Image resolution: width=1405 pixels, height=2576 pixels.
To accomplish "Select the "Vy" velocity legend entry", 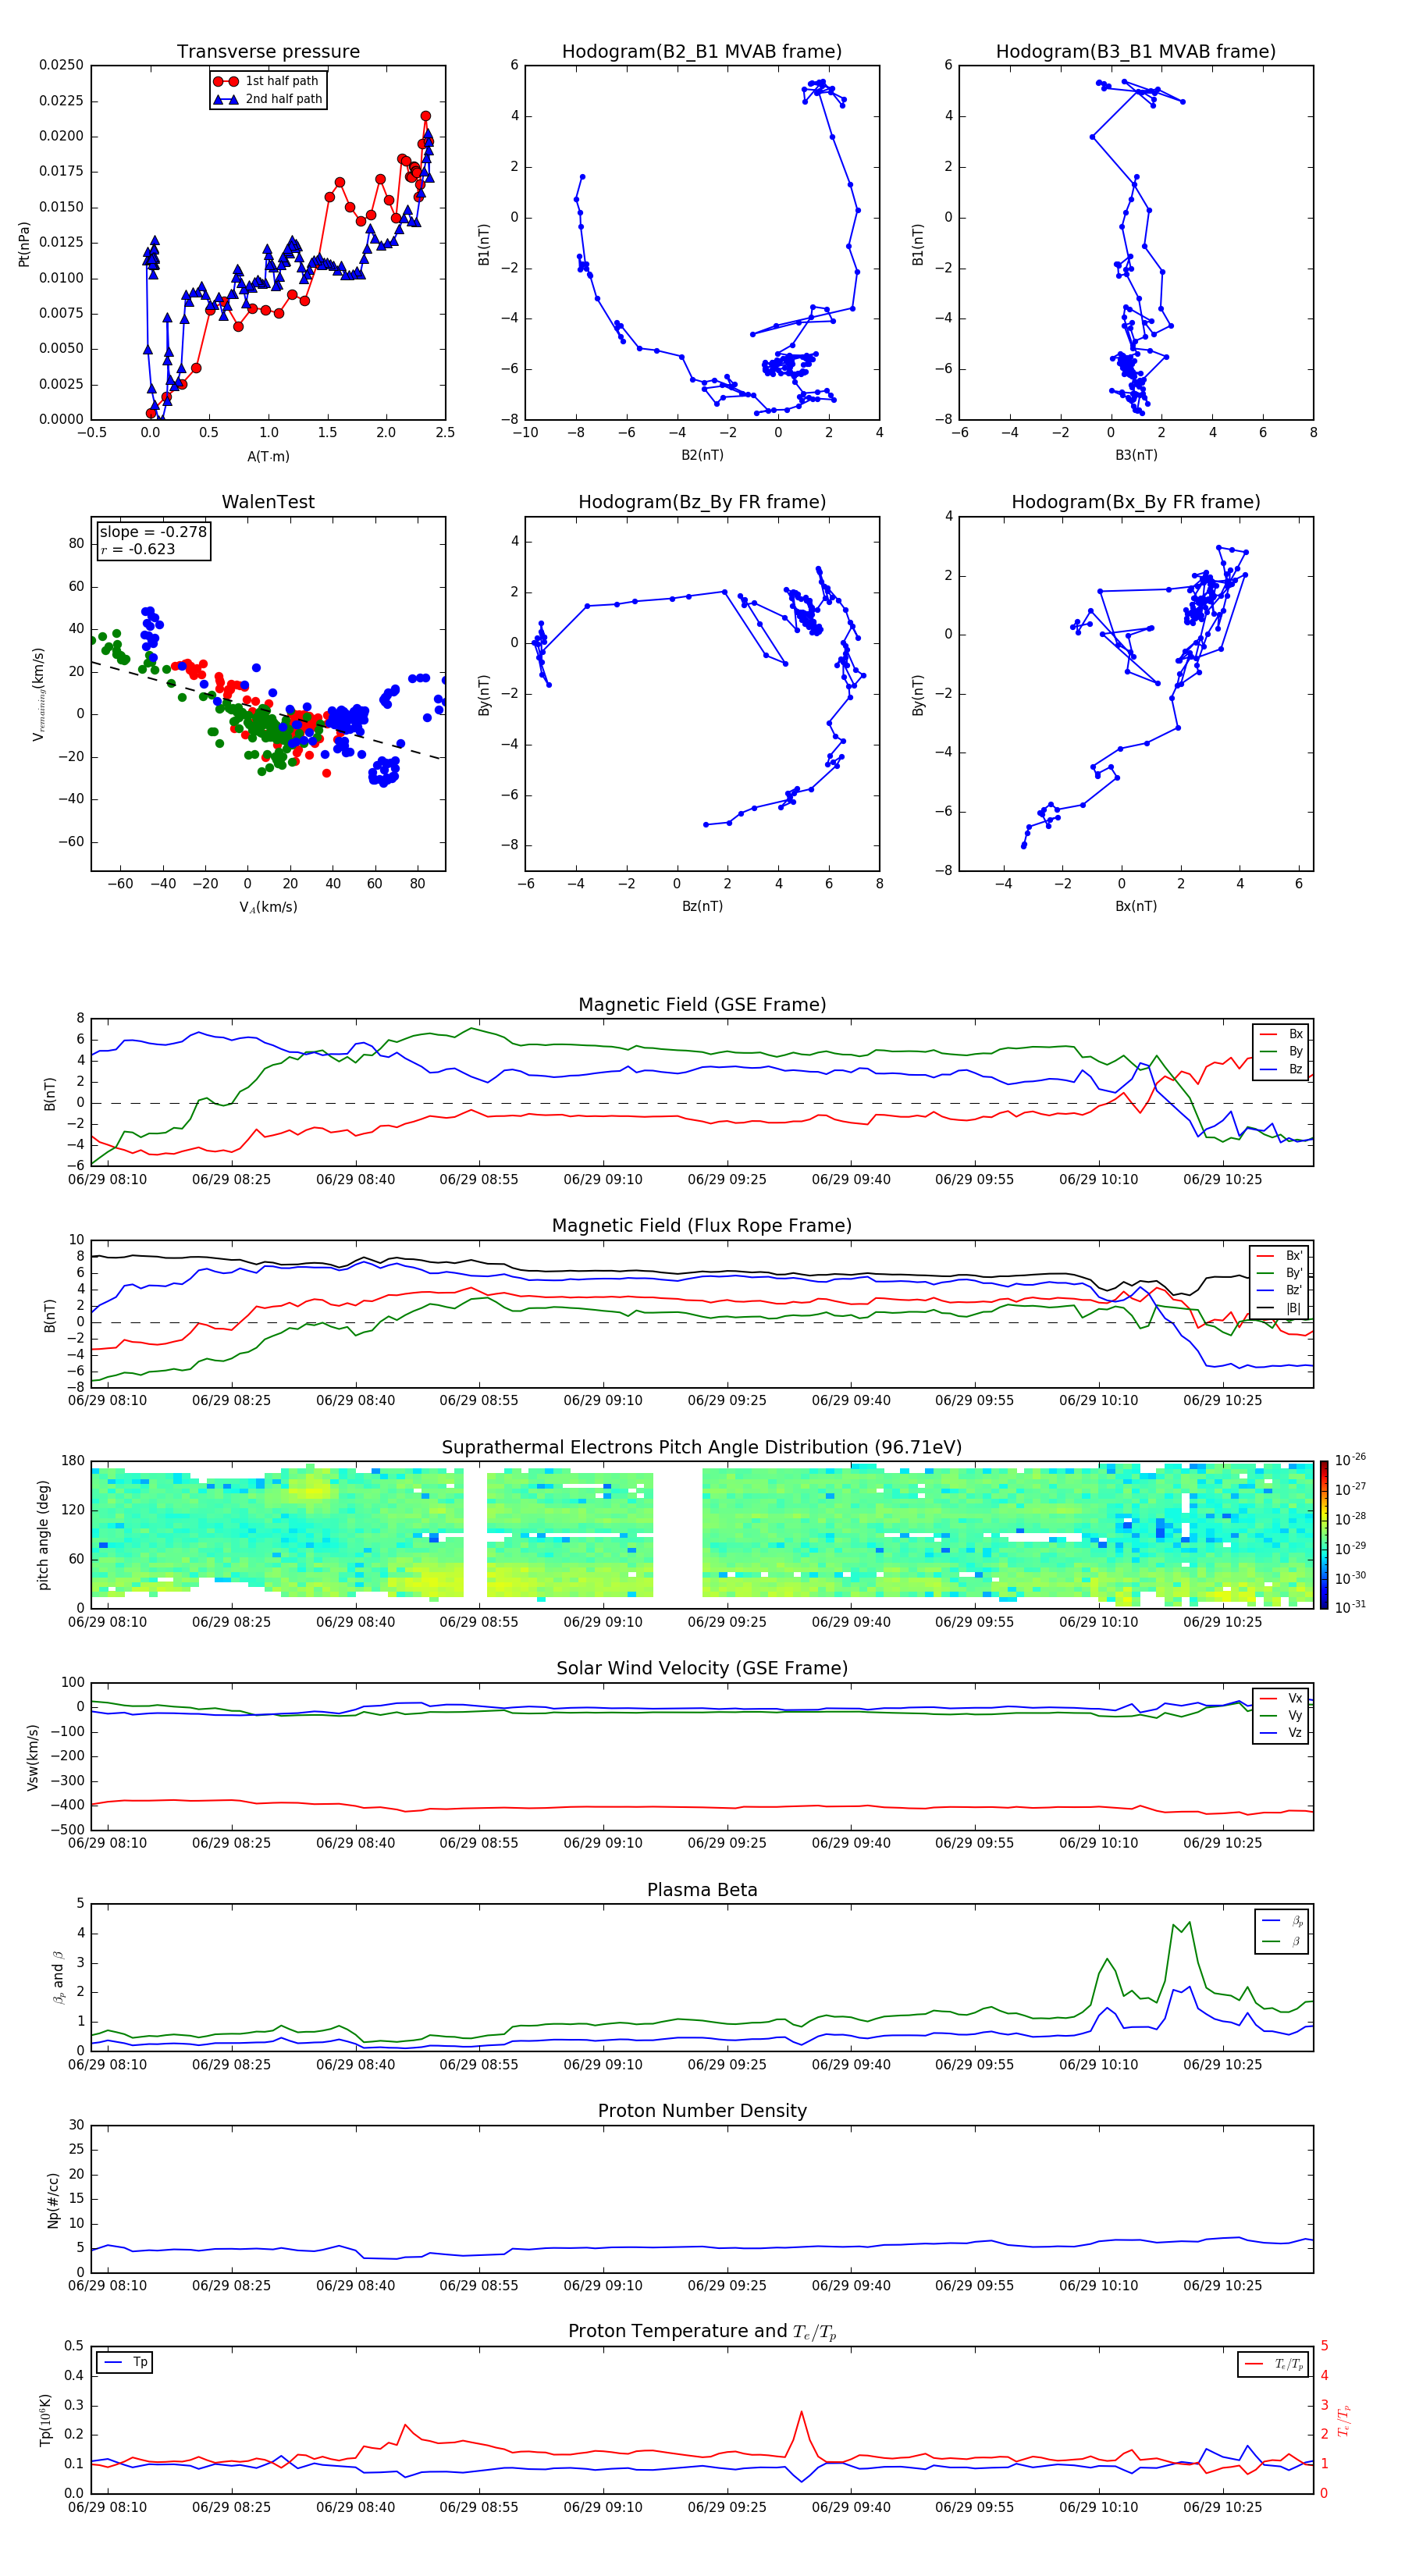I will (x=1282, y=1715).
